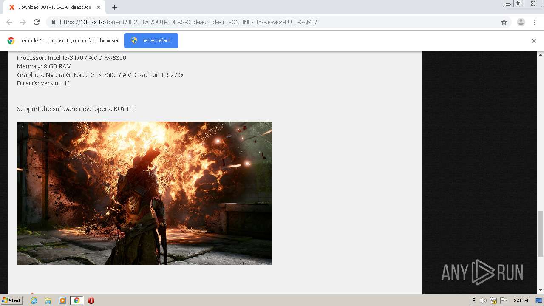This screenshot has height=306, width=544.
Task: Click the 'Memory: 8 GB RAM' line
Action: coord(44,66)
